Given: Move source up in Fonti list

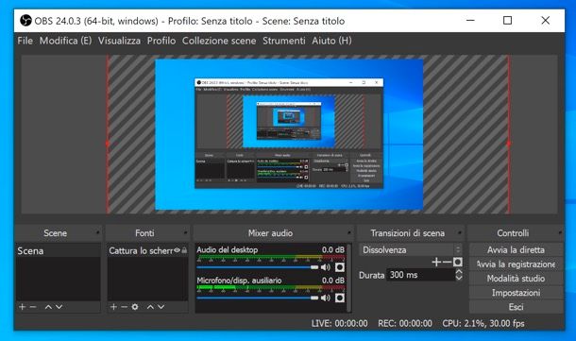Looking at the screenshot, I should 150,306.
